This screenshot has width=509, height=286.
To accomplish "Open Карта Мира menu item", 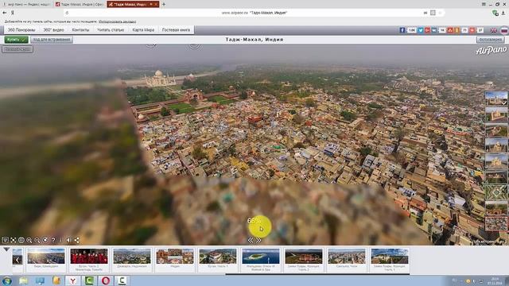I will 143,30.
